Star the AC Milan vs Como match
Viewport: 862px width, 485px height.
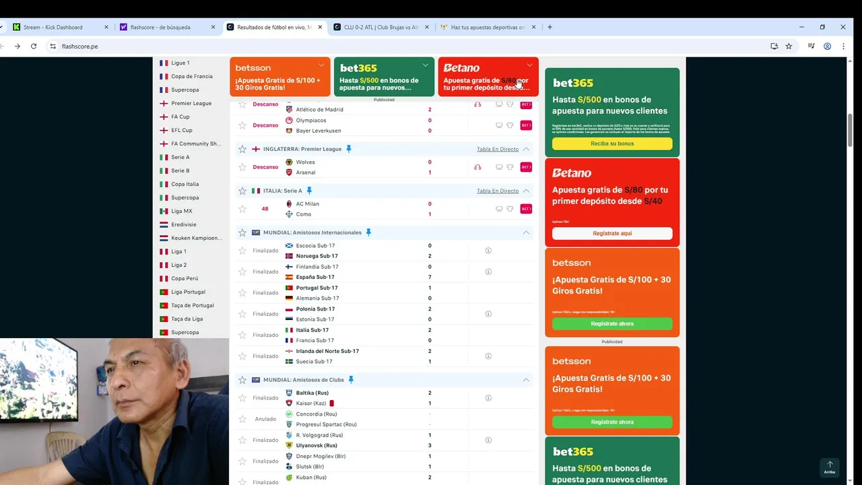[x=242, y=209]
